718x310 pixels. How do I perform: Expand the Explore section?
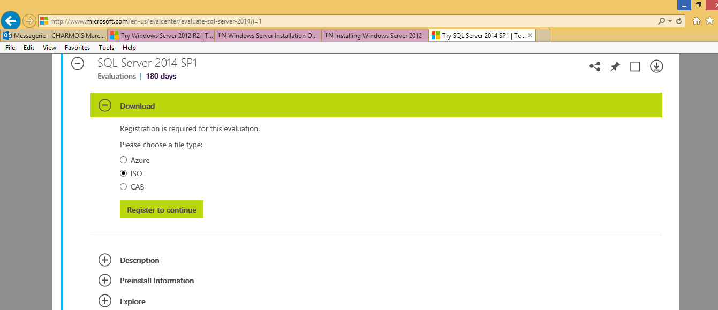(x=105, y=301)
